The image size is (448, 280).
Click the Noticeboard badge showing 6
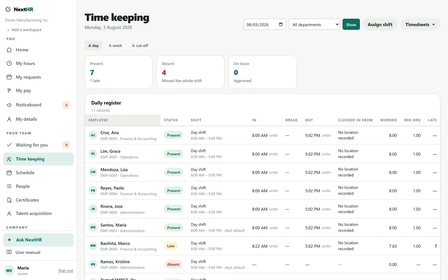click(66, 105)
